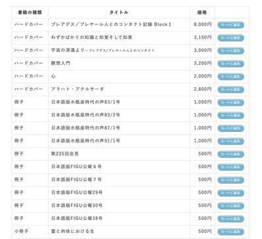Add 瞑想入門 to the cart

pos(230,64)
